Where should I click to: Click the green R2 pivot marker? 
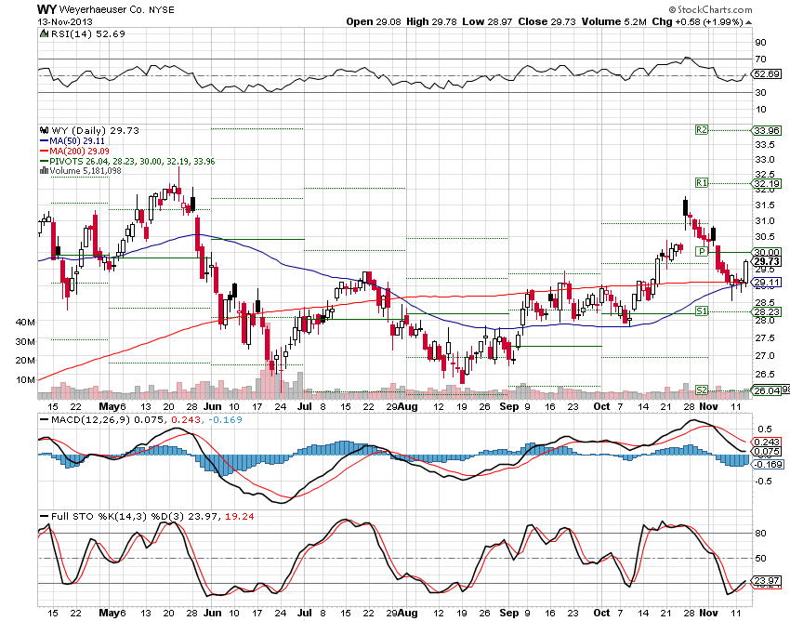point(702,130)
